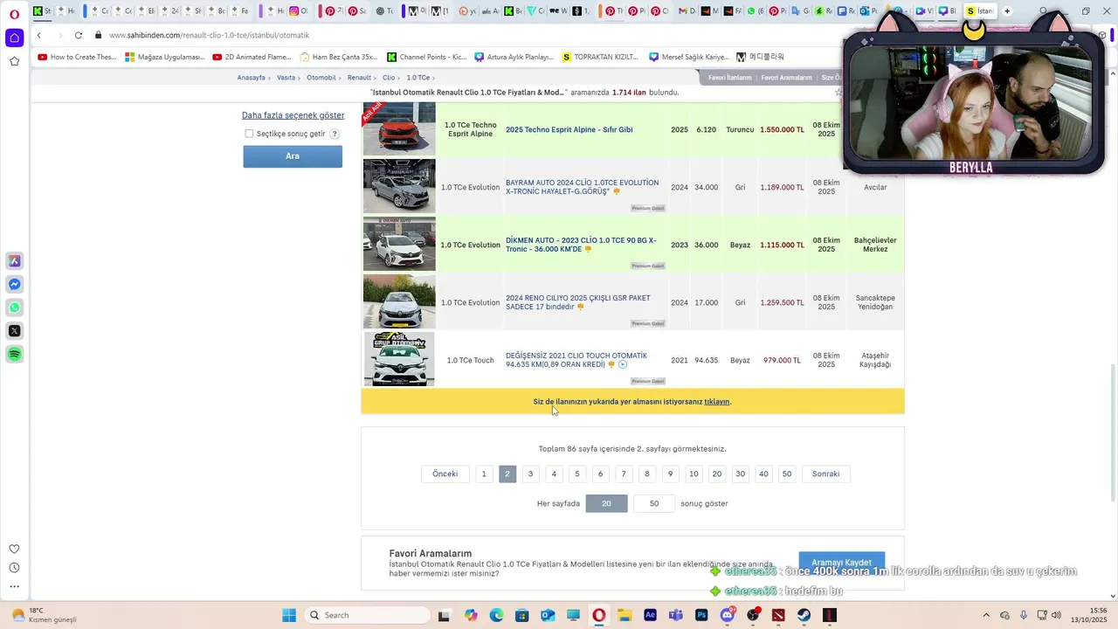Click tıklayın link in yellow banner
The width and height of the screenshot is (1118, 629).
tap(717, 402)
